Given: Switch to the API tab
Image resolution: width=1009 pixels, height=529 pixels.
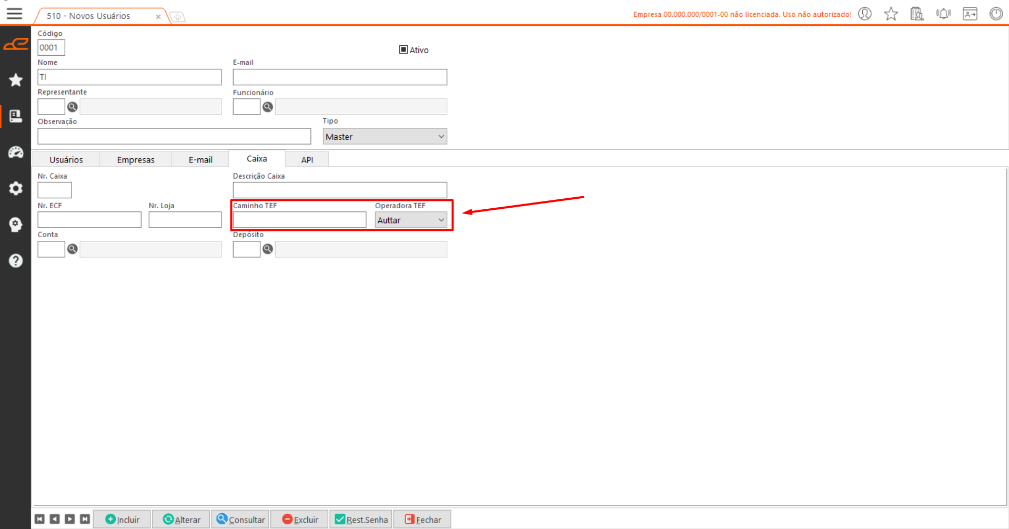Looking at the screenshot, I should (307, 159).
